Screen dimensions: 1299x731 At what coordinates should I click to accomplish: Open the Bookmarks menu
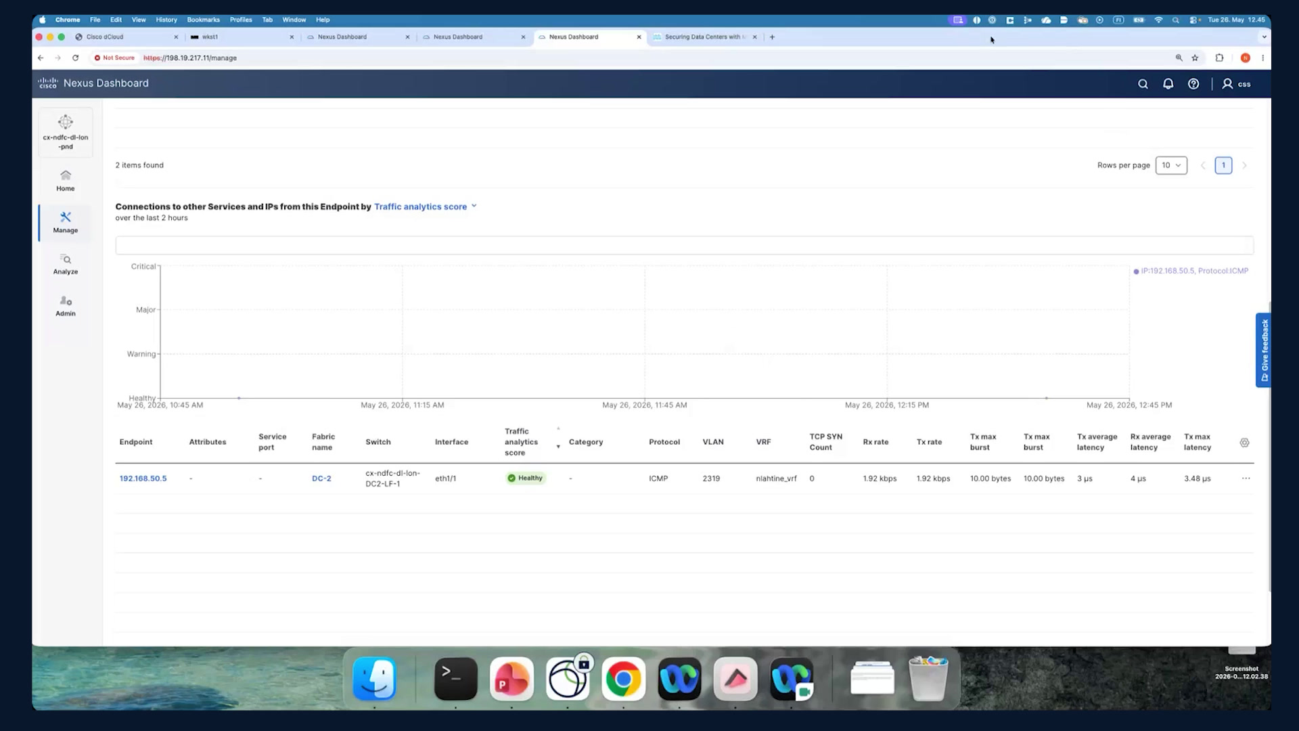(x=203, y=20)
